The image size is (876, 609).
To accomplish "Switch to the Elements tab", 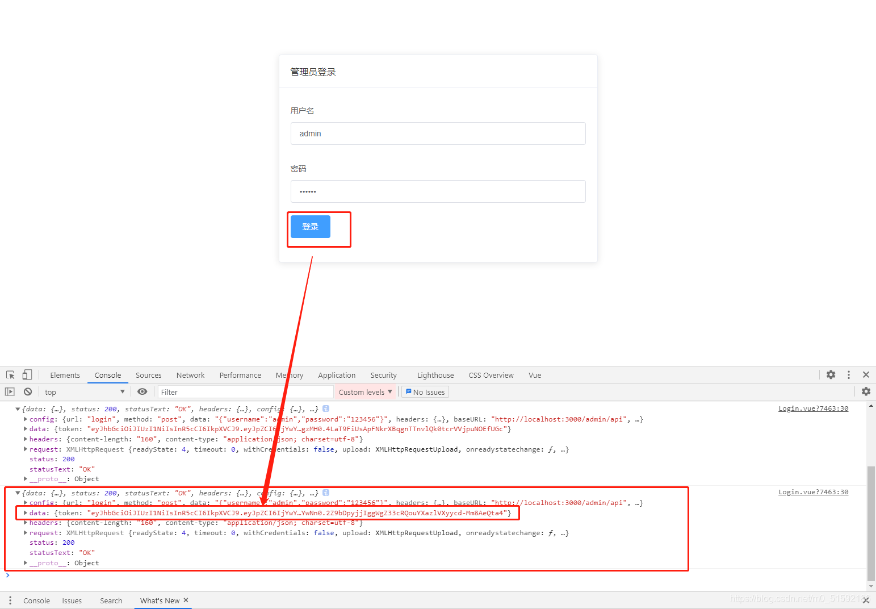I will click(x=65, y=375).
